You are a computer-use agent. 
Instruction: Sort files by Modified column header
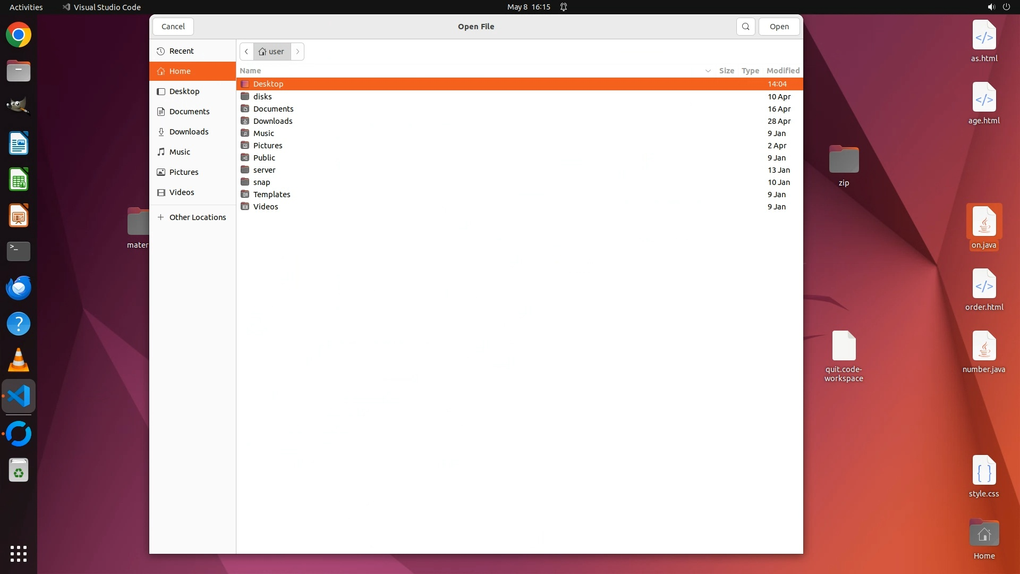pos(783,71)
